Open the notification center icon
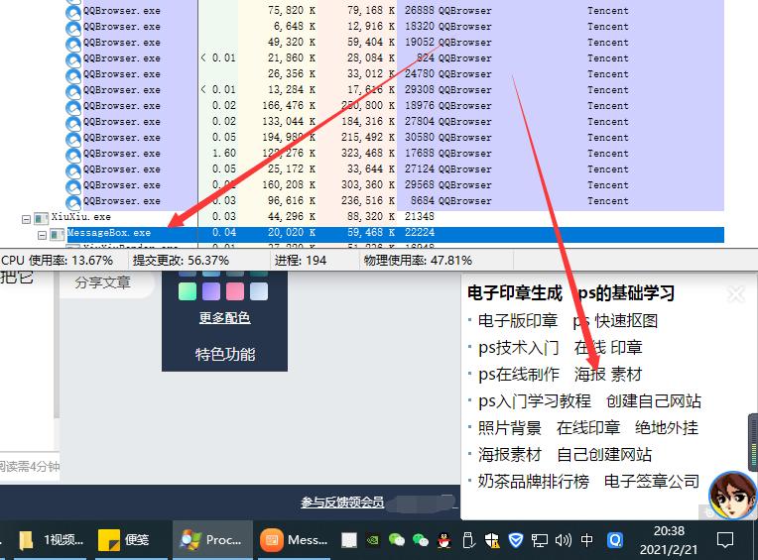The width and height of the screenshot is (758, 560). coord(725,540)
